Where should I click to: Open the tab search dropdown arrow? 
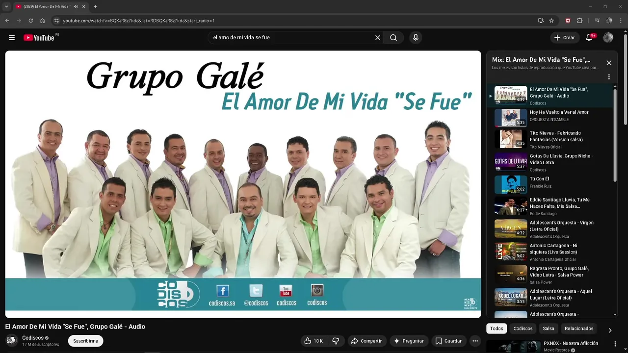pyautogui.click(x=6, y=6)
